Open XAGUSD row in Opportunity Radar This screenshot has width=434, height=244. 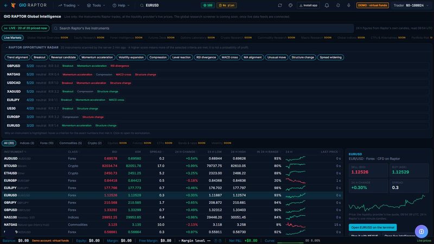click(216, 91)
